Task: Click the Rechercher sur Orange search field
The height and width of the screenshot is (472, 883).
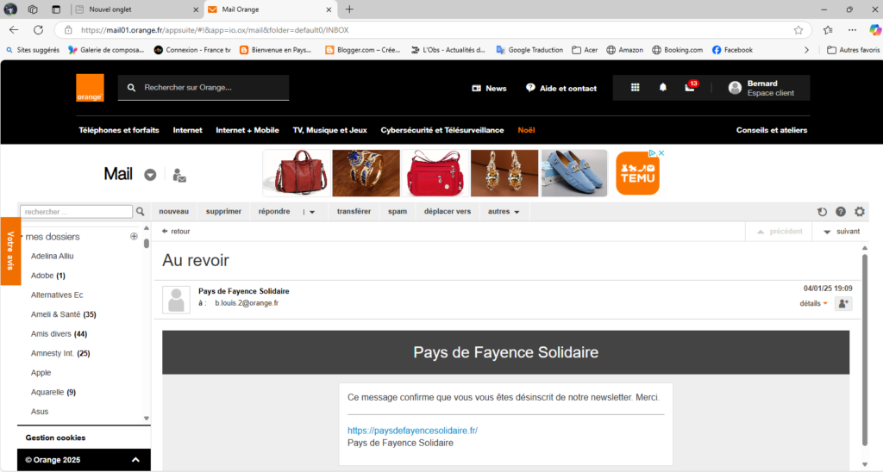Action: [x=211, y=88]
